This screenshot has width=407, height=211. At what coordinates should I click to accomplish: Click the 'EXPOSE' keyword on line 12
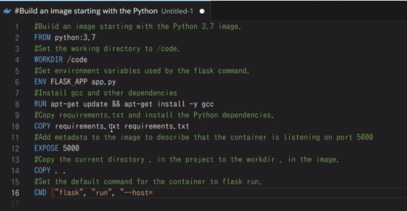[x=47, y=148]
